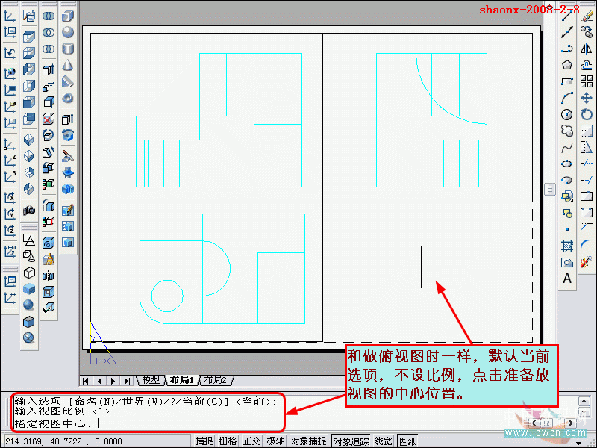
Task: Select the Circle tool
Action: tap(567, 114)
